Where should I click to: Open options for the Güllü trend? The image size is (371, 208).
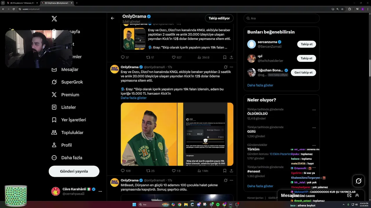[314, 128]
